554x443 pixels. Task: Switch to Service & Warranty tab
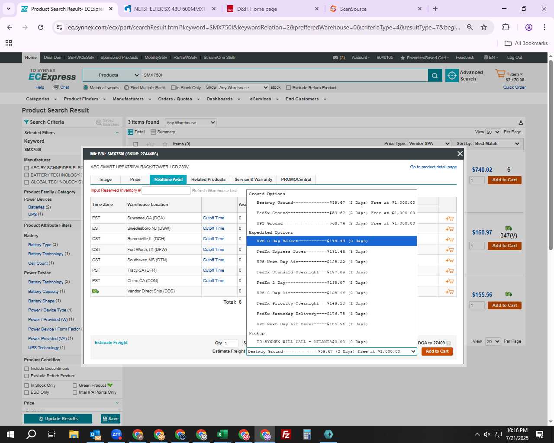253,180
